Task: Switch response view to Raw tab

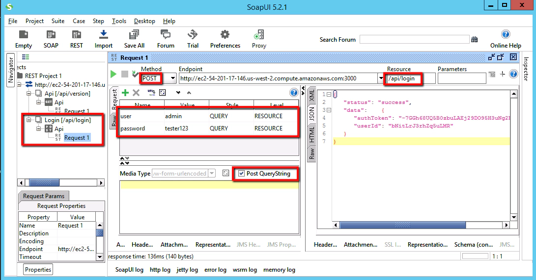Action: (311, 154)
